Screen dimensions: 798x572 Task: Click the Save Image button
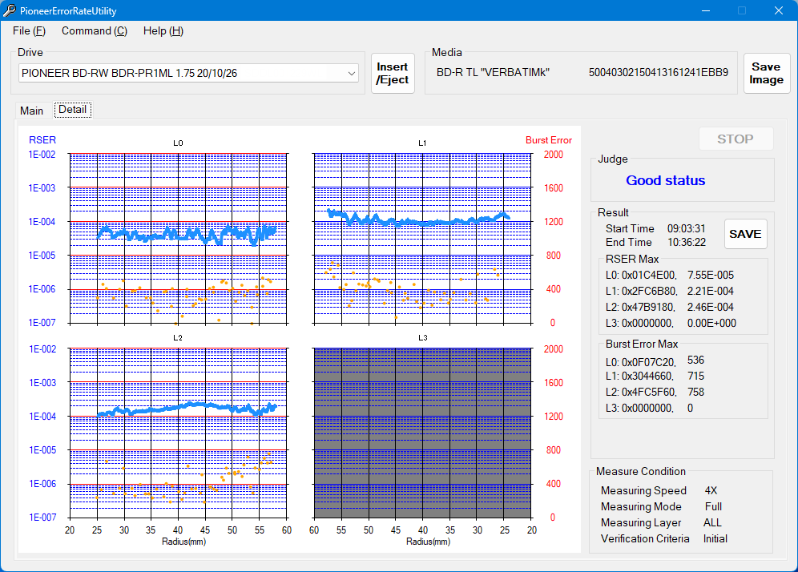coord(766,74)
